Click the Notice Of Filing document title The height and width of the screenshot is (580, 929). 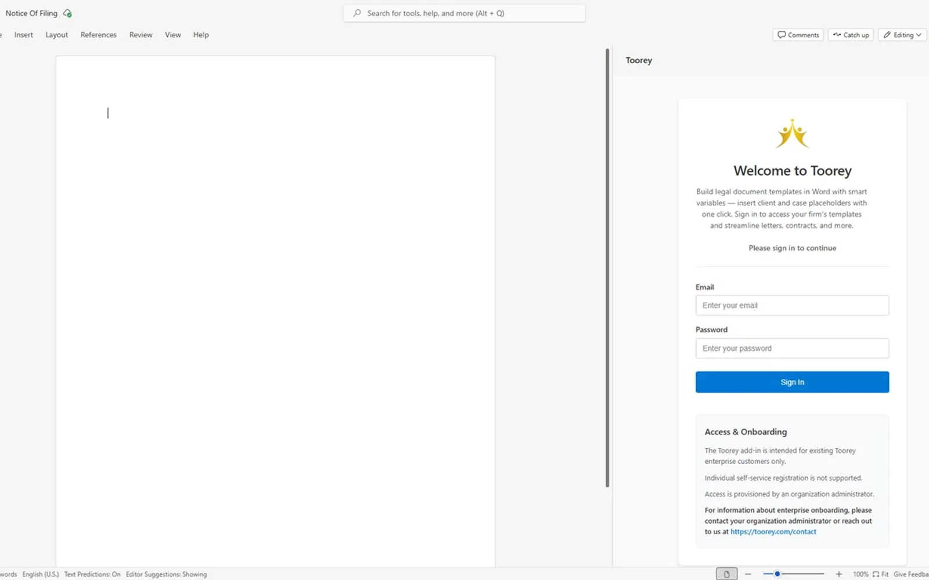pos(31,13)
